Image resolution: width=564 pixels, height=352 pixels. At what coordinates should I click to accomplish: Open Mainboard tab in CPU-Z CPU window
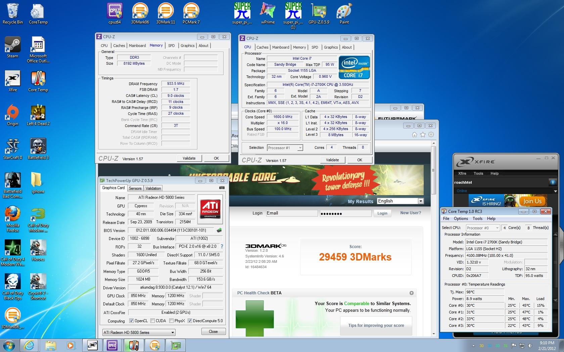281,47
